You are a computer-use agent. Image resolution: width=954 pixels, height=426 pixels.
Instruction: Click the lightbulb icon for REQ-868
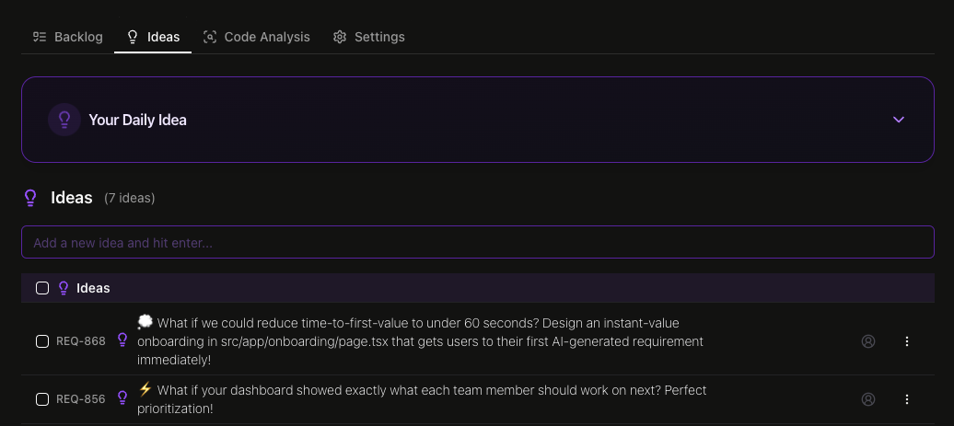(x=122, y=340)
